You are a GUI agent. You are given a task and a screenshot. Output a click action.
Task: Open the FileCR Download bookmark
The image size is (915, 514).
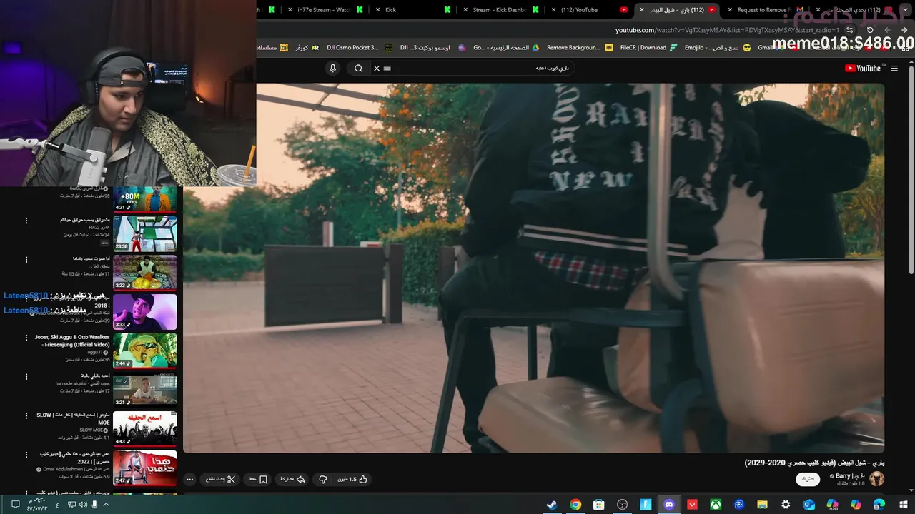point(649,48)
